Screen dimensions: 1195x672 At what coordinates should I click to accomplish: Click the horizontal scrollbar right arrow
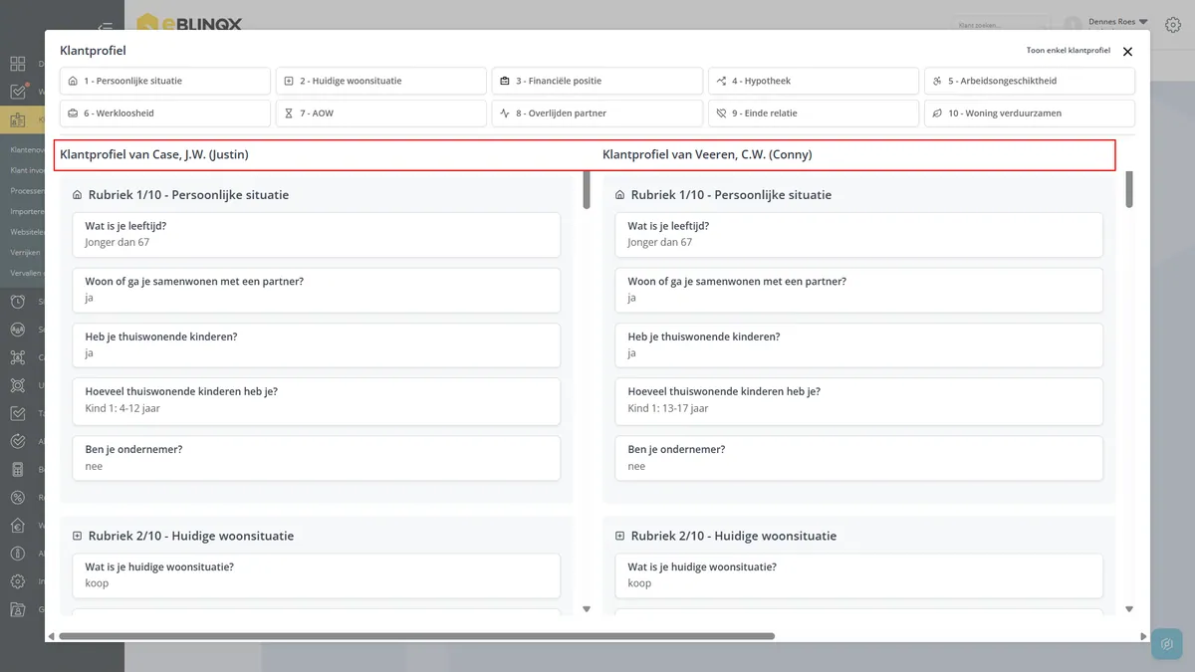click(1143, 636)
